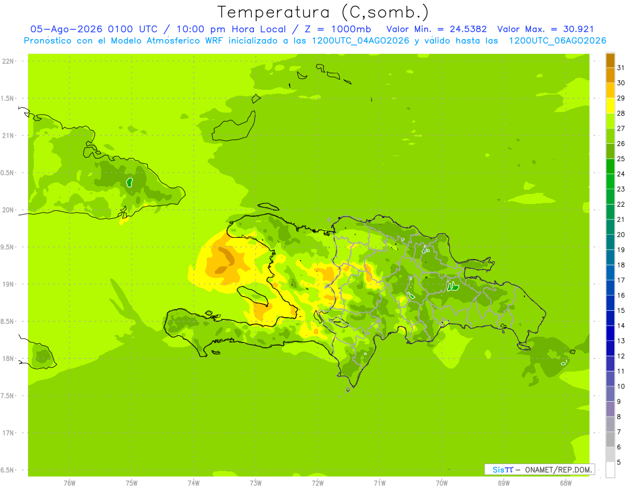The height and width of the screenshot is (490, 635).
Task: Click the title "Temperatura (C,somb.)"
Action: pos(323,12)
